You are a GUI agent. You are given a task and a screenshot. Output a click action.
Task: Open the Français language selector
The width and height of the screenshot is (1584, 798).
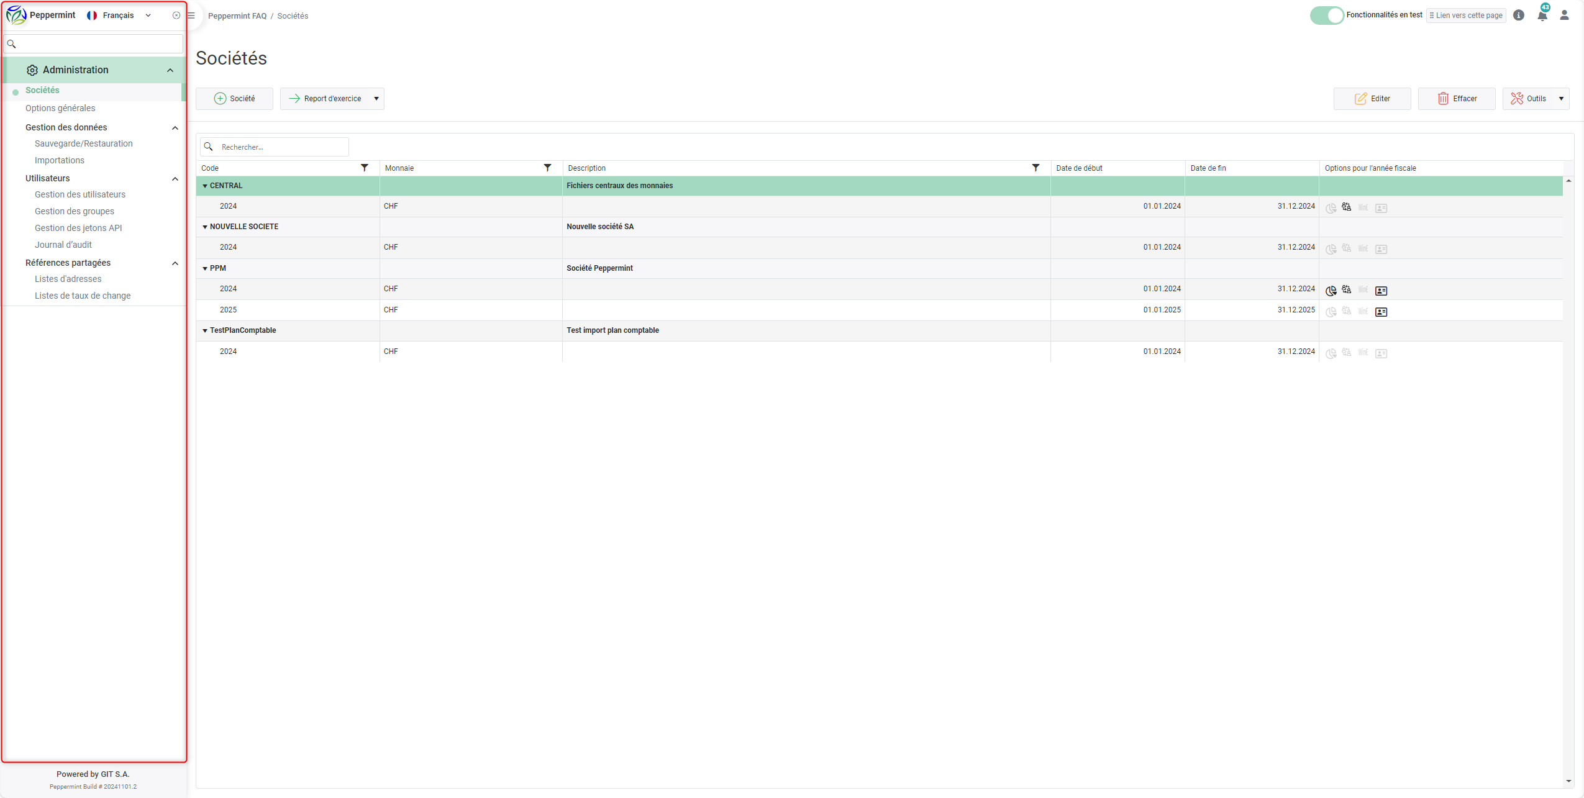coord(119,16)
